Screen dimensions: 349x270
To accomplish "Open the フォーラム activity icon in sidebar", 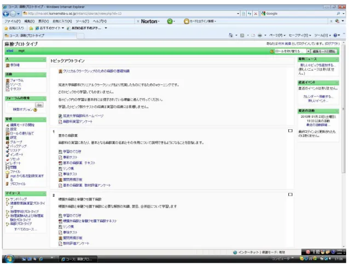I will coord(8,81).
